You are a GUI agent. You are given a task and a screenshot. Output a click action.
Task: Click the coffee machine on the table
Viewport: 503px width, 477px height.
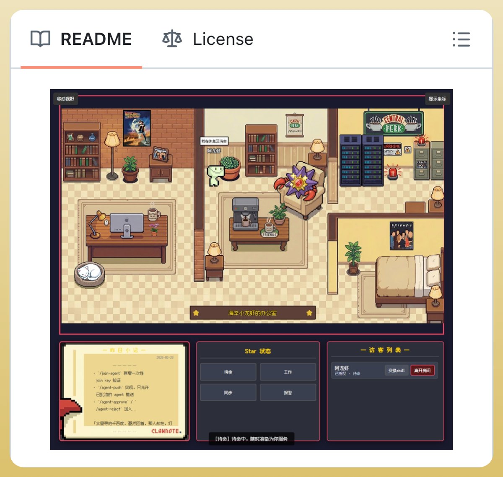click(x=245, y=214)
